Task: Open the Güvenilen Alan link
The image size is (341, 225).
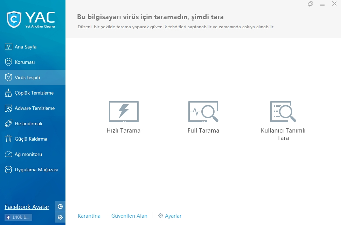Action: coord(129,216)
